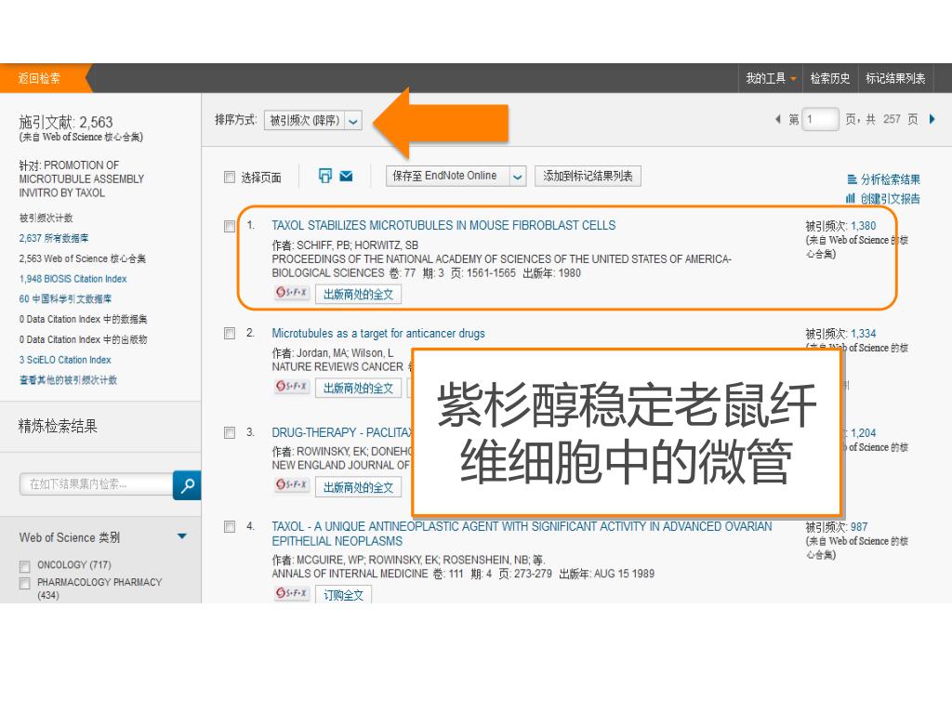The image size is (952, 714).
Task: Click the search magnifier button in refine box
Action: [187, 485]
